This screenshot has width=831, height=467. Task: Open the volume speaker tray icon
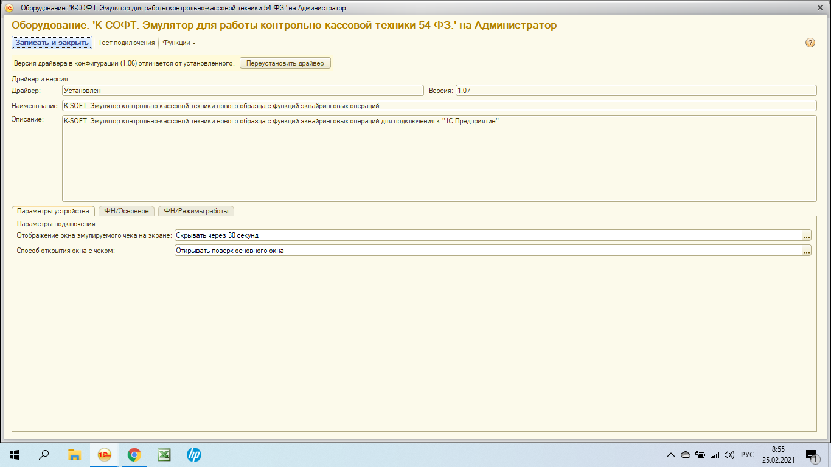point(729,455)
